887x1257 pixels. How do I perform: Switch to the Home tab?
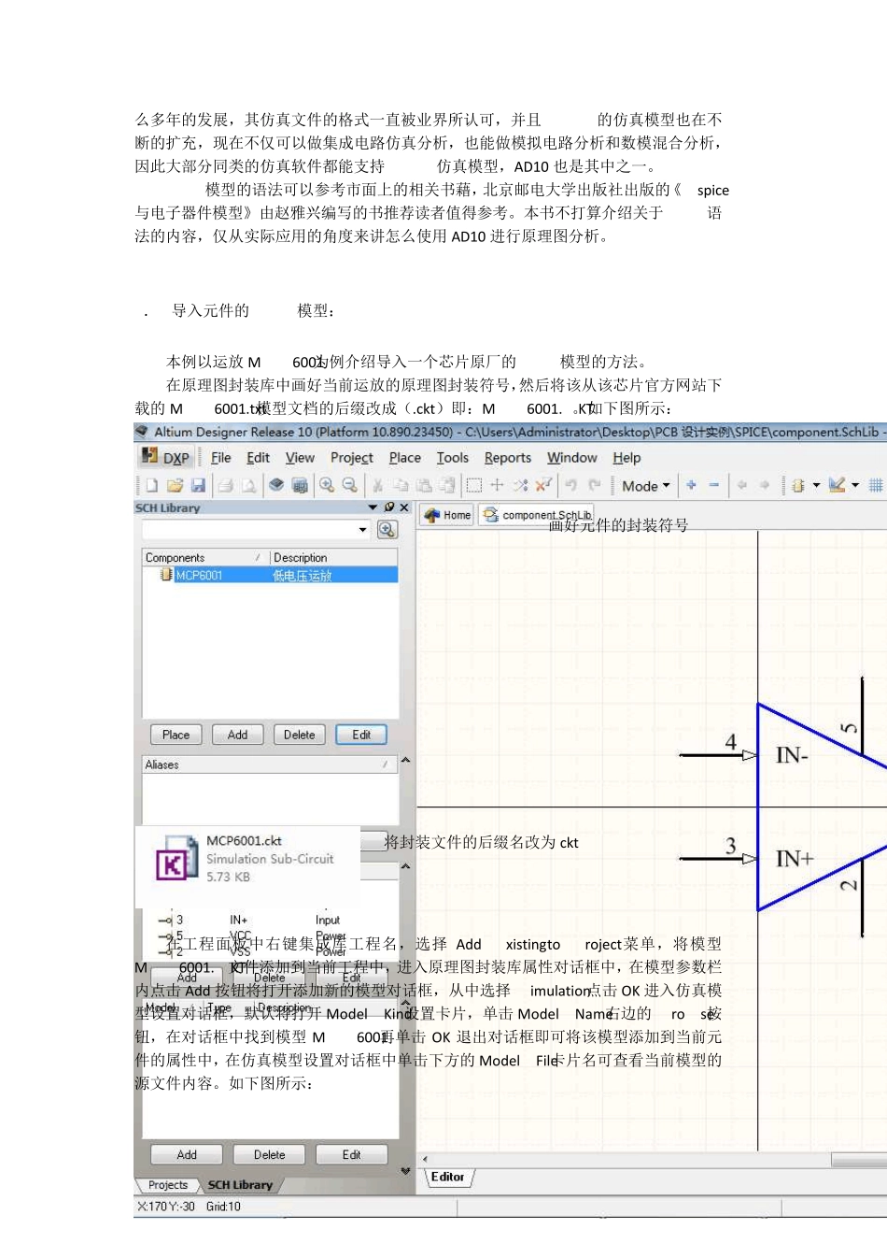click(447, 515)
